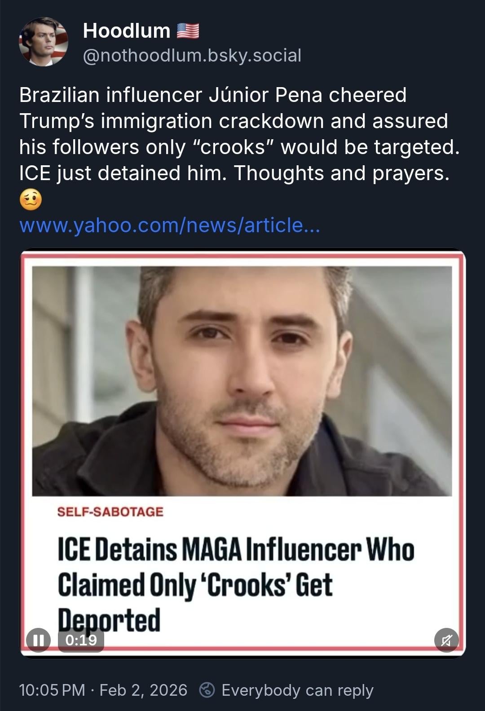This screenshot has height=711, width=485.
Task: Unmute the video sound
Action: (446, 640)
